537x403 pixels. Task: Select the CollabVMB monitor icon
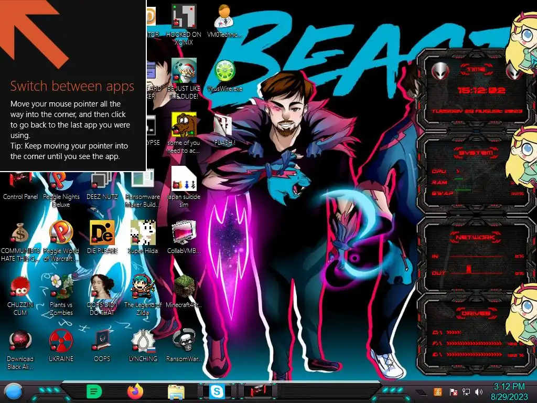point(184,238)
